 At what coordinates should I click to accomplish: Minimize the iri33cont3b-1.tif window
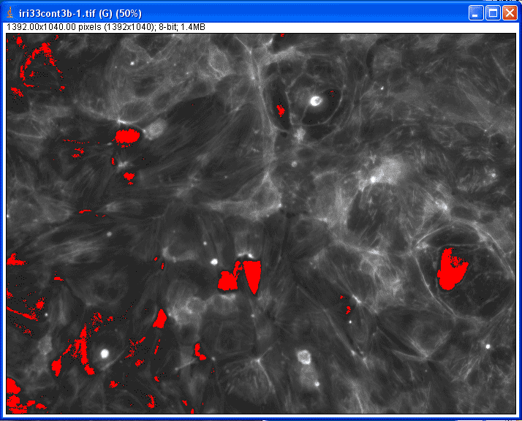[476, 13]
